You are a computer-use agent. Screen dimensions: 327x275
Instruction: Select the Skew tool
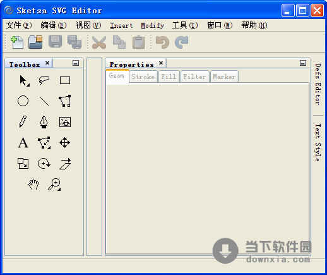pos(65,164)
